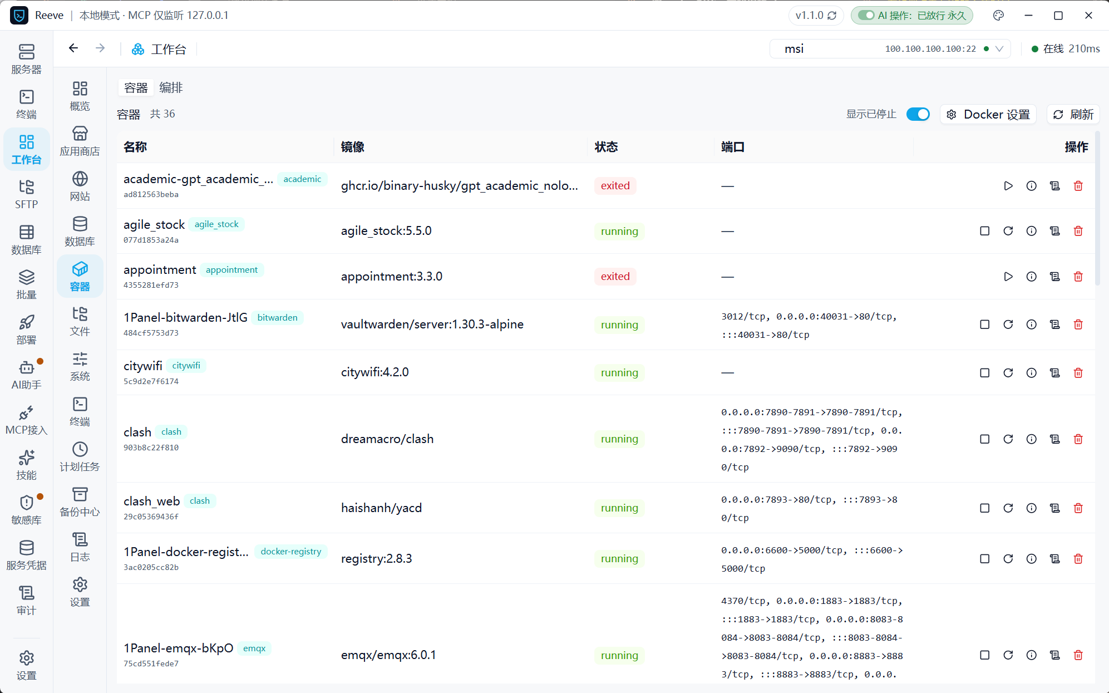The image size is (1109, 693).
Task: Expand the msi server selector dropdown
Action: [x=890, y=49]
